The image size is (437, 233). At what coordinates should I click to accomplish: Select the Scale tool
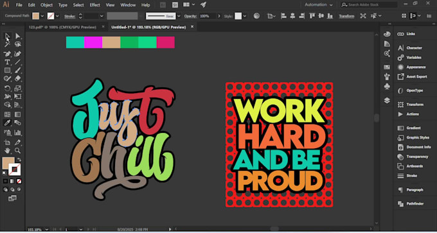pyautogui.click(x=17, y=89)
